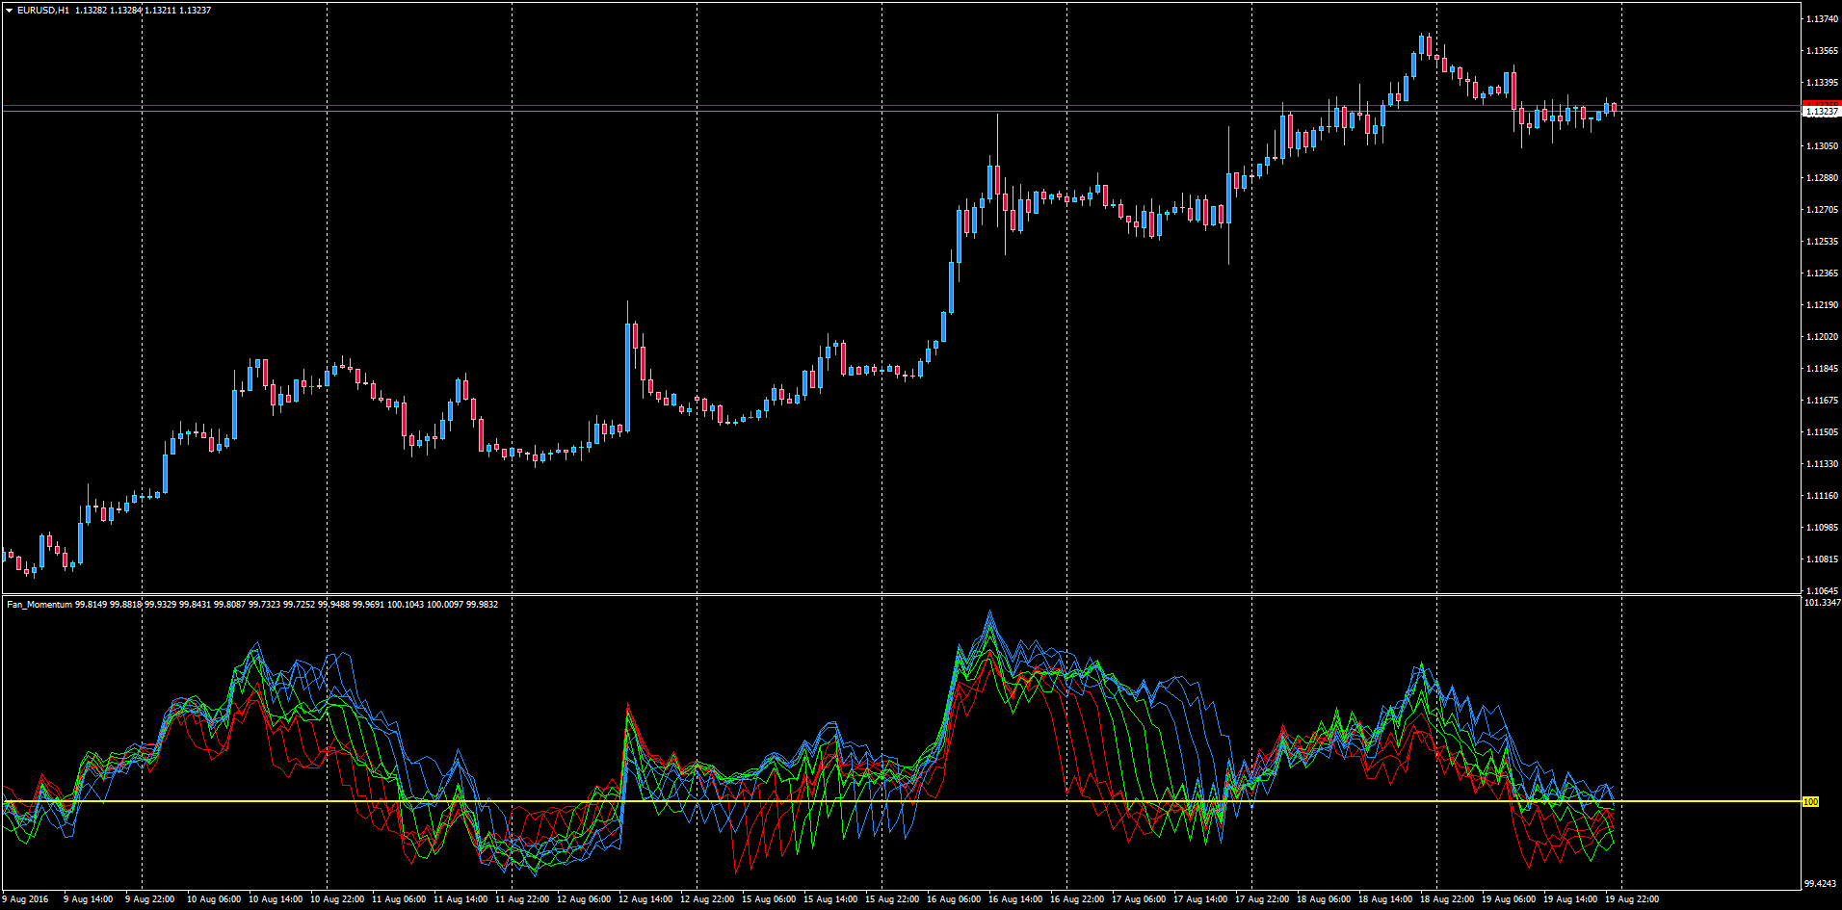Click the 12 Aug 14:00 time label

tap(645, 899)
